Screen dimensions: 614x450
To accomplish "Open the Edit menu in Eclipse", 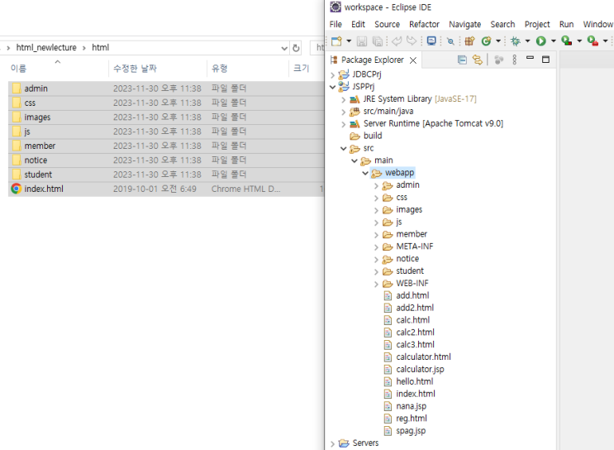I will point(358,24).
